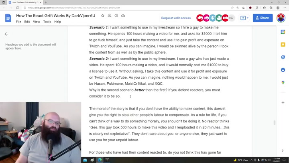Open the Google Calendar side panel
This screenshot has width=289, height=163.
[283, 32]
